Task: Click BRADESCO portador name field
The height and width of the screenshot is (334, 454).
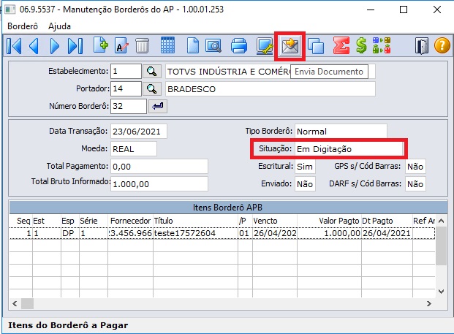Action: click(270, 89)
